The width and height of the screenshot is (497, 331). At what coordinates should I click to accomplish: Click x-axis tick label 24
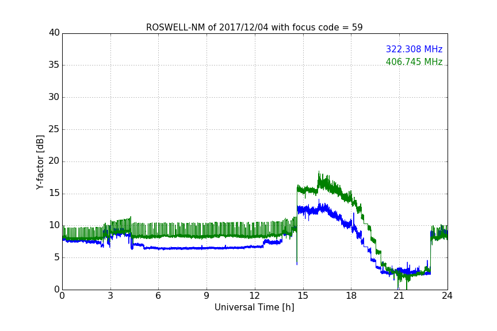tap(447, 296)
